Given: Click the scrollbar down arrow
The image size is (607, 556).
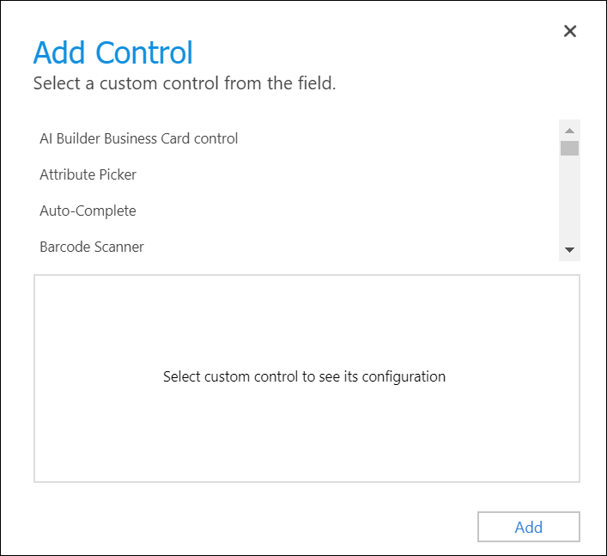Looking at the screenshot, I should pyautogui.click(x=569, y=250).
